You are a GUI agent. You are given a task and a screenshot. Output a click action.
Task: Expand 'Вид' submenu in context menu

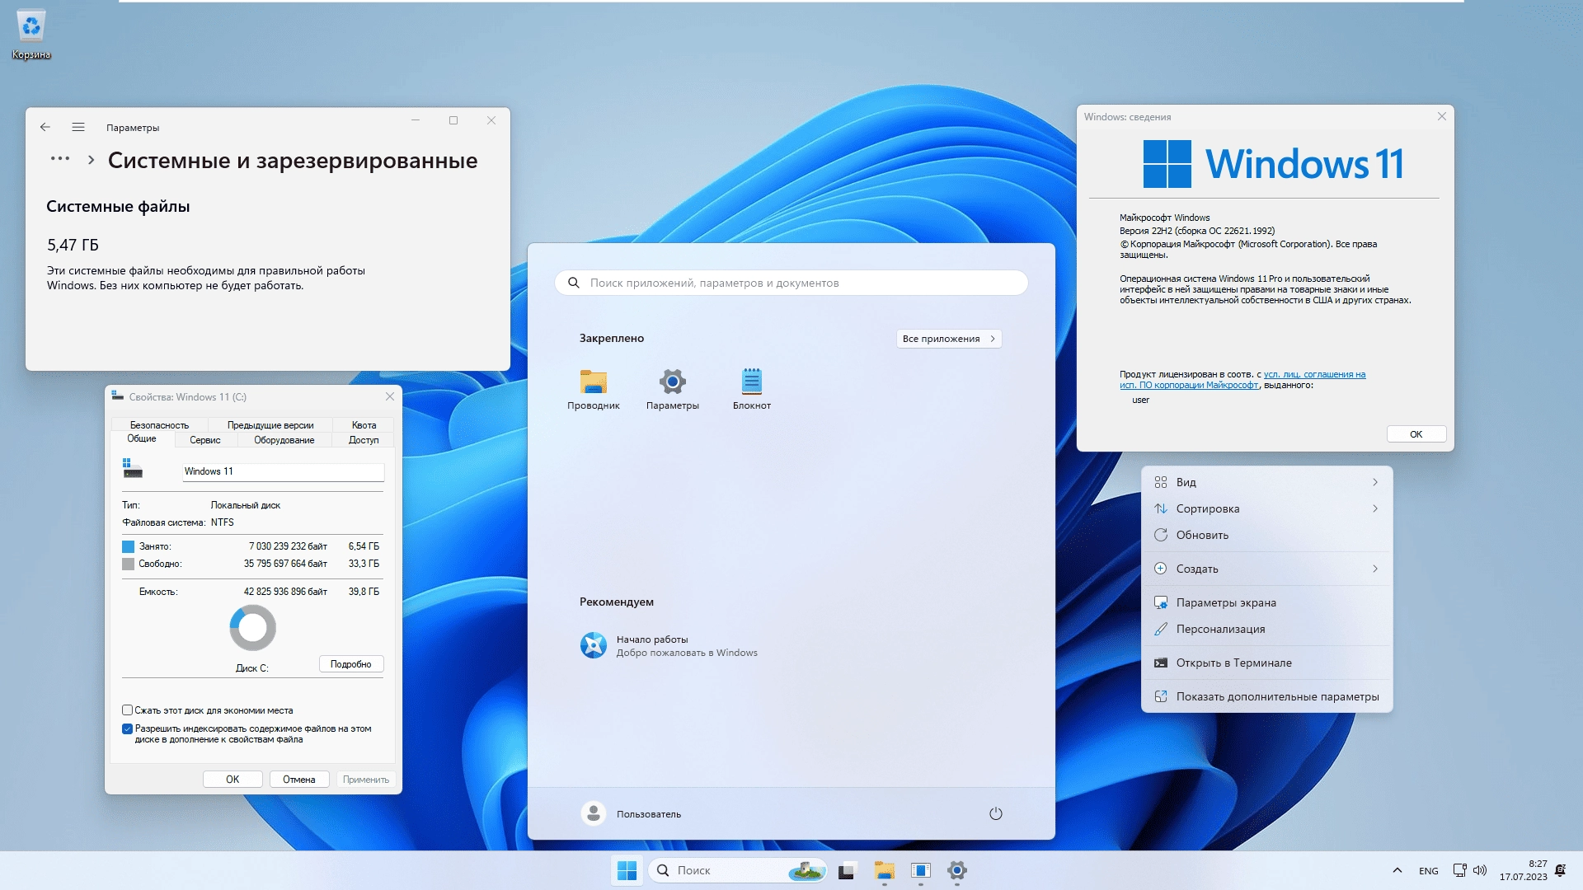click(x=1267, y=482)
